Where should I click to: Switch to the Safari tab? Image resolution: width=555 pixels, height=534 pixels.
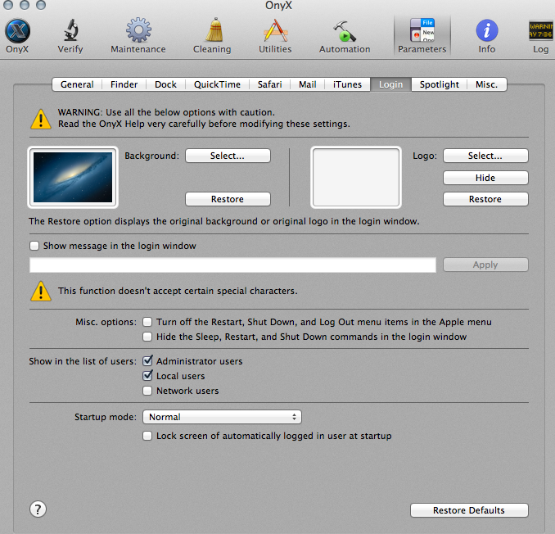tap(269, 84)
